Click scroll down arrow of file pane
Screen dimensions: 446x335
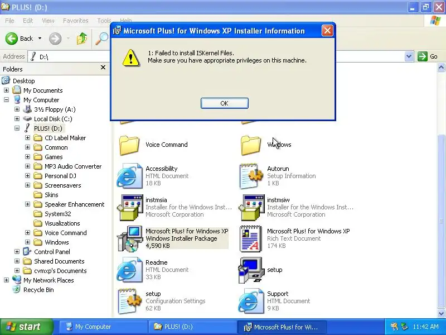coord(441,314)
